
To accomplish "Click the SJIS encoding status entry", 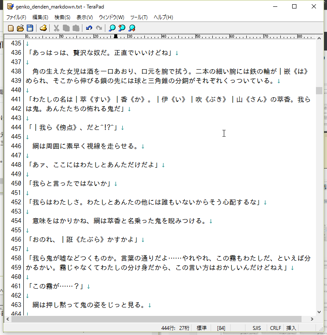I will (257, 328).
